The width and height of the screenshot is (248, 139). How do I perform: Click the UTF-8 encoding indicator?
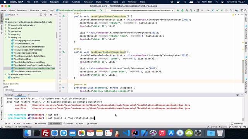[214, 127]
